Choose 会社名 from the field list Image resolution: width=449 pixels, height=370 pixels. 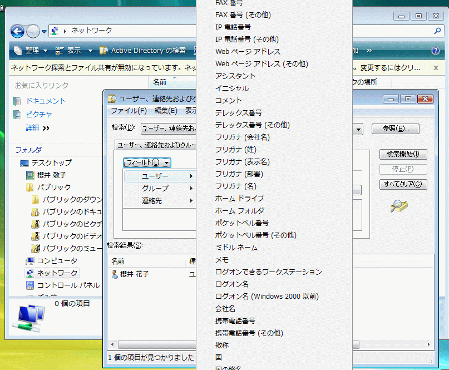tap(225, 309)
